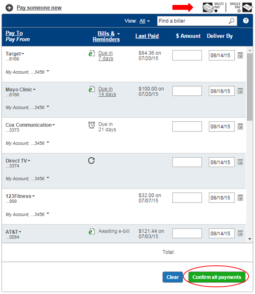Screen dimensions: 255x294
Task: Click the Clear button
Action: click(x=173, y=277)
